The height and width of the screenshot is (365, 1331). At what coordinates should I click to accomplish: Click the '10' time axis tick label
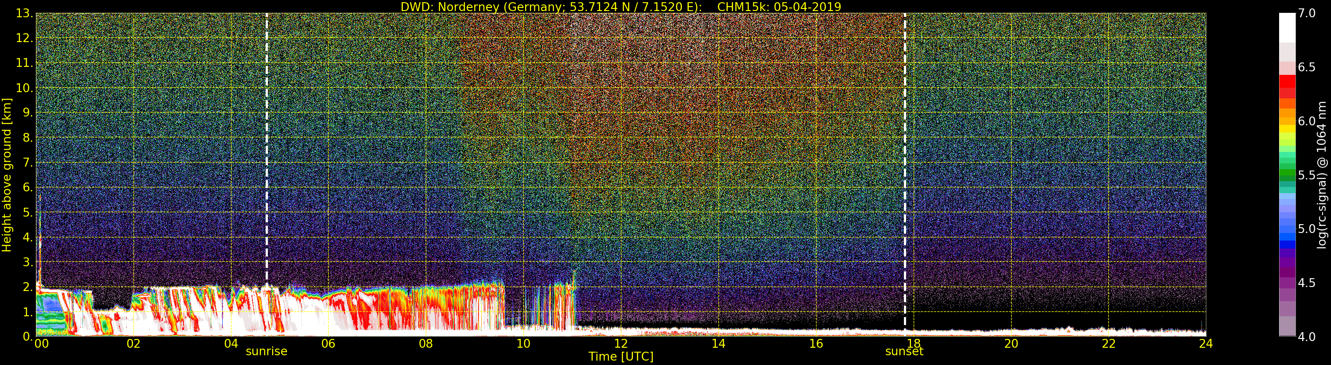coord(523,343)
